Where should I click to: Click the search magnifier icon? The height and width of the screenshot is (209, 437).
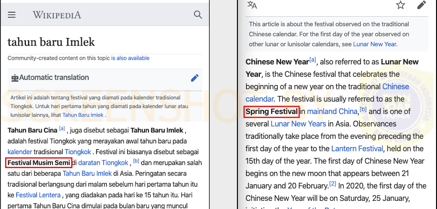tap(198, 15)
